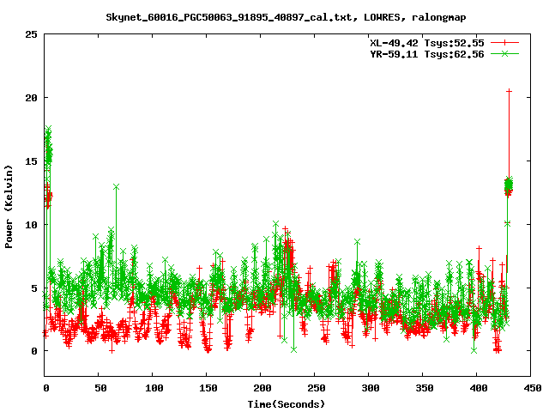The image size is (549, 412).
Task: Click the y-axis tick label 10
Action: tap(31, 225)
